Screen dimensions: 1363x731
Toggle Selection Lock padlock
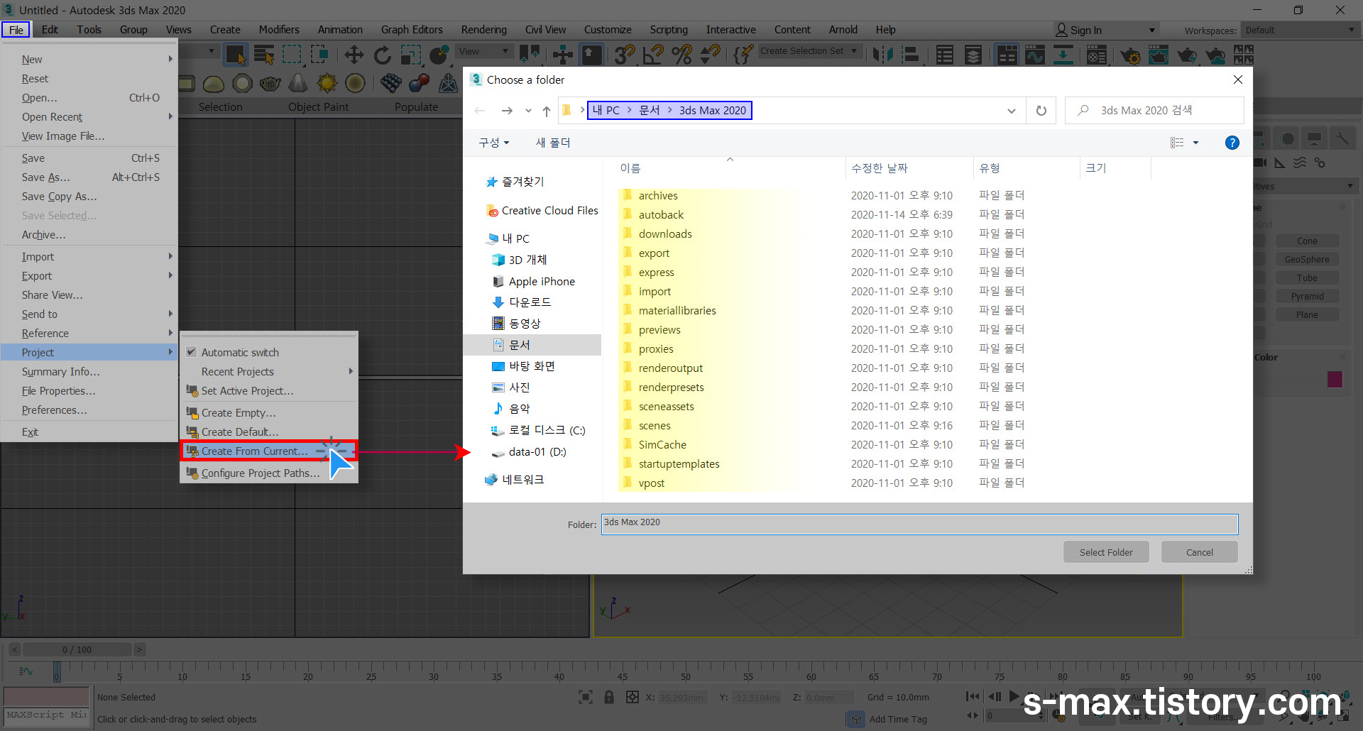click(609, 697)
